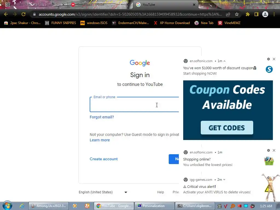280x210 pixels.
Task: Click the address bar URL
Action: click(130, 14)
